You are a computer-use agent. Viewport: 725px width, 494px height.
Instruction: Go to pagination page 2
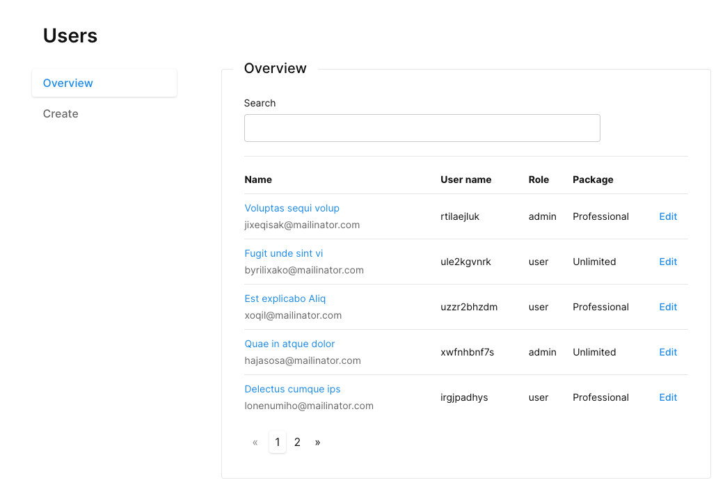click(x=297, y=443)
